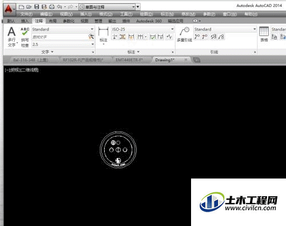286x226 pixels.
Task: Switch to the 管理 ribbon tab
Action: [98, 21]
